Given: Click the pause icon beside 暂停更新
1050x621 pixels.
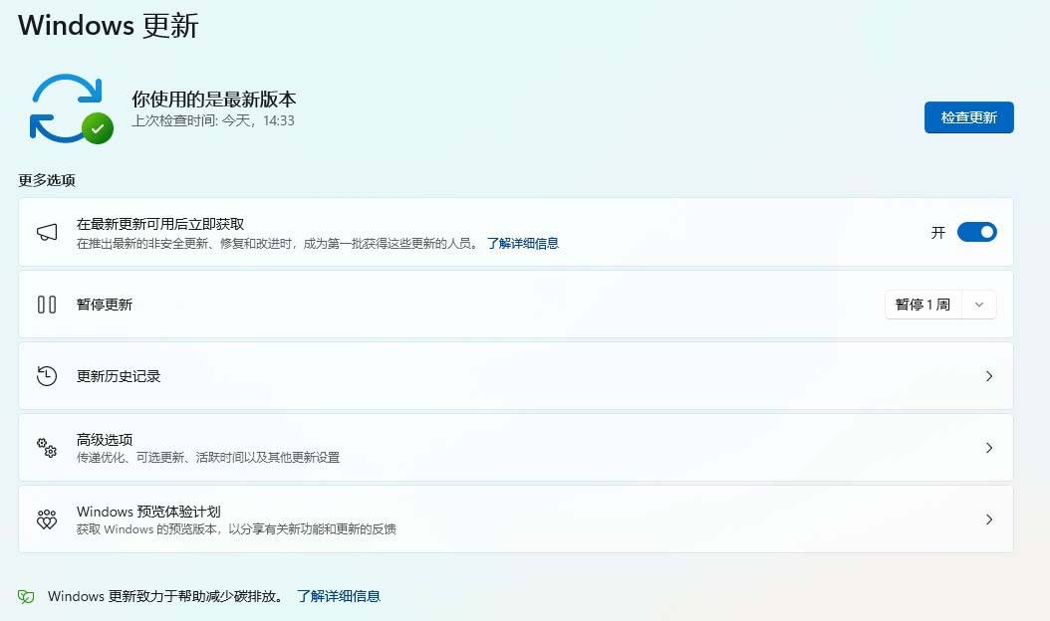Looking at the screenshot, I should point(47,305).
